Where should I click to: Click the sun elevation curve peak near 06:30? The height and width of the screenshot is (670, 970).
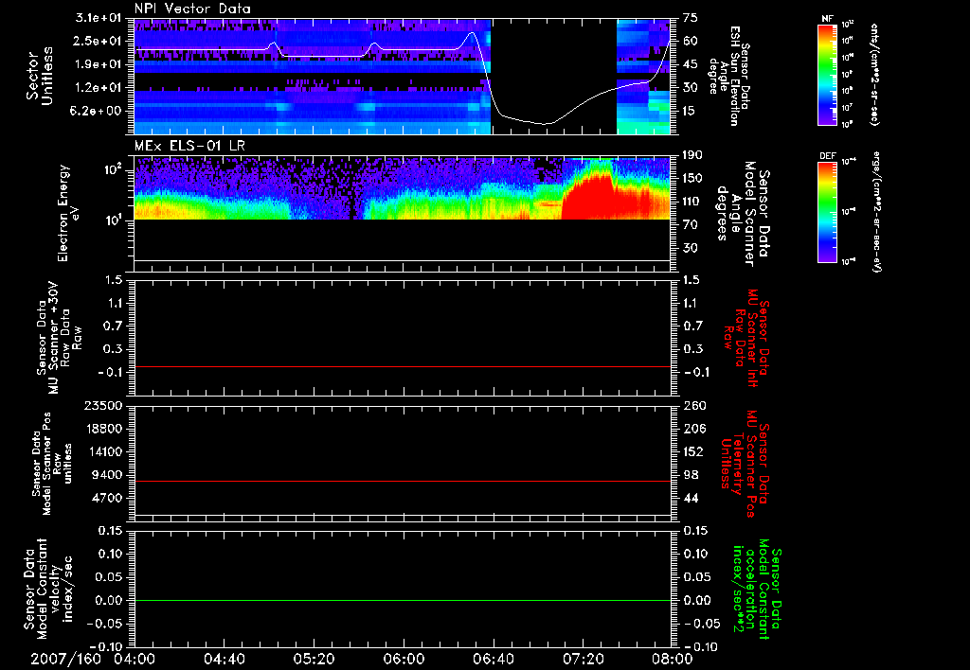coord(472,33)
